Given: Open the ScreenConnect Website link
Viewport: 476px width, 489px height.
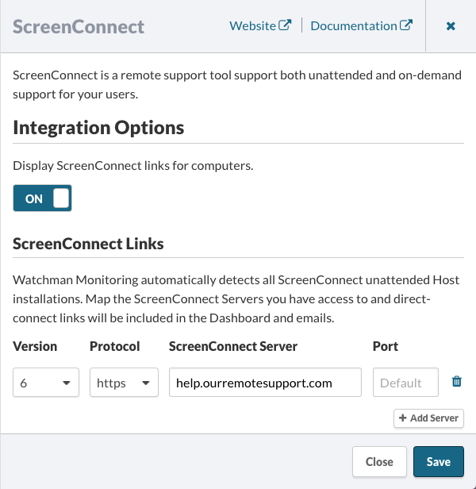Looking at the screenshot, I should 260,26.
